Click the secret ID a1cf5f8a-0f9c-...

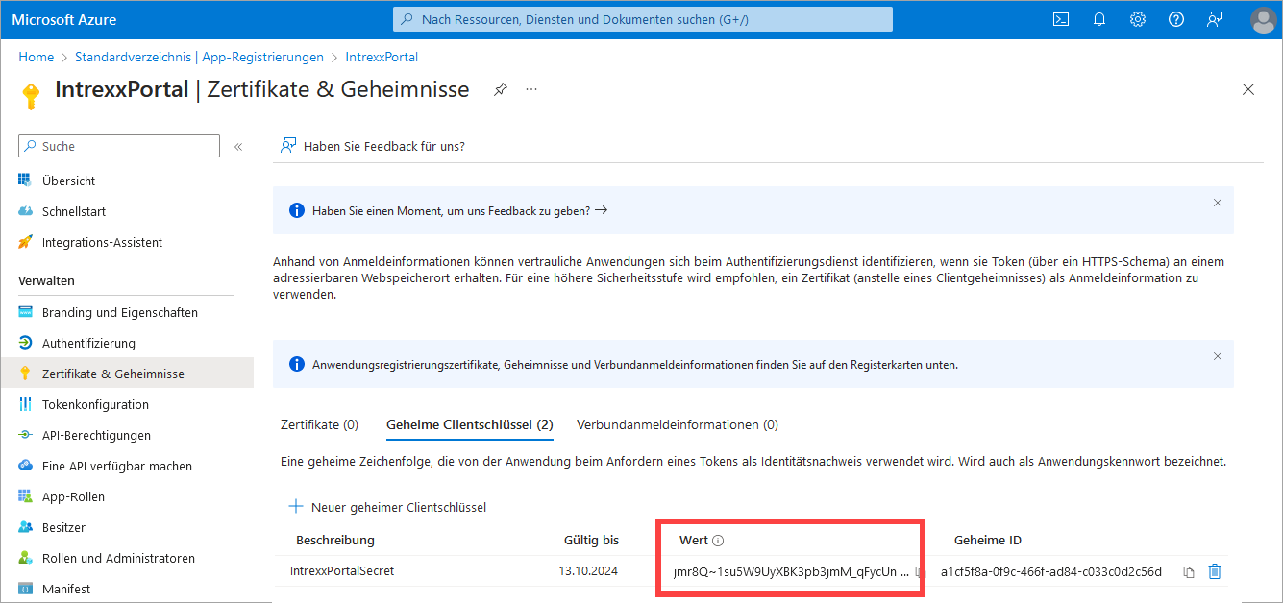(x=1051, y=571)
